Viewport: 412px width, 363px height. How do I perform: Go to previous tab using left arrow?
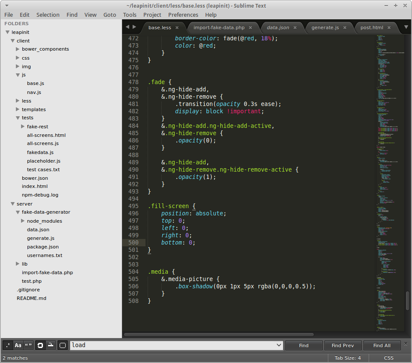point(127,27)
